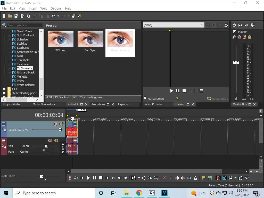This screenshot has height=198, width=264.
Task: Pause timeline playback
Action: pos(94,178)
